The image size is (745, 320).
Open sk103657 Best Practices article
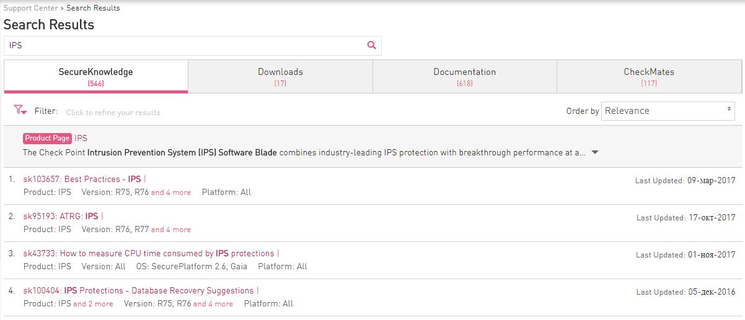[82, 179]
